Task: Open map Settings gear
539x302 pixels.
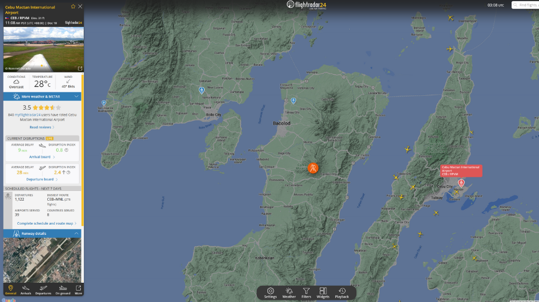Action: (271, 293)
